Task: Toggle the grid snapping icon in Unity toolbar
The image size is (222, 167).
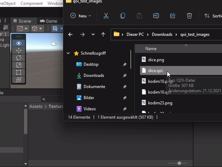Action: [55, 29]
